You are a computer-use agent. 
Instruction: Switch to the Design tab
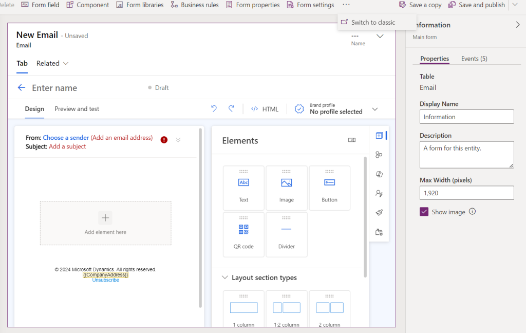click(x=34, y=109)
